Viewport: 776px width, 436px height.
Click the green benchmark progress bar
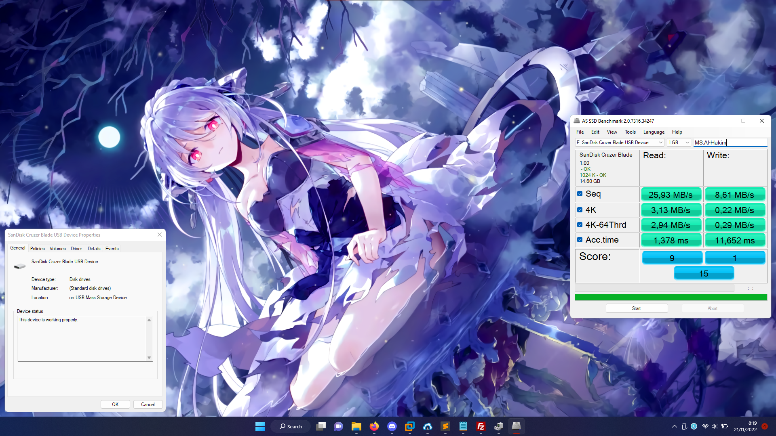pyautogui.click(x=671, y=298)
